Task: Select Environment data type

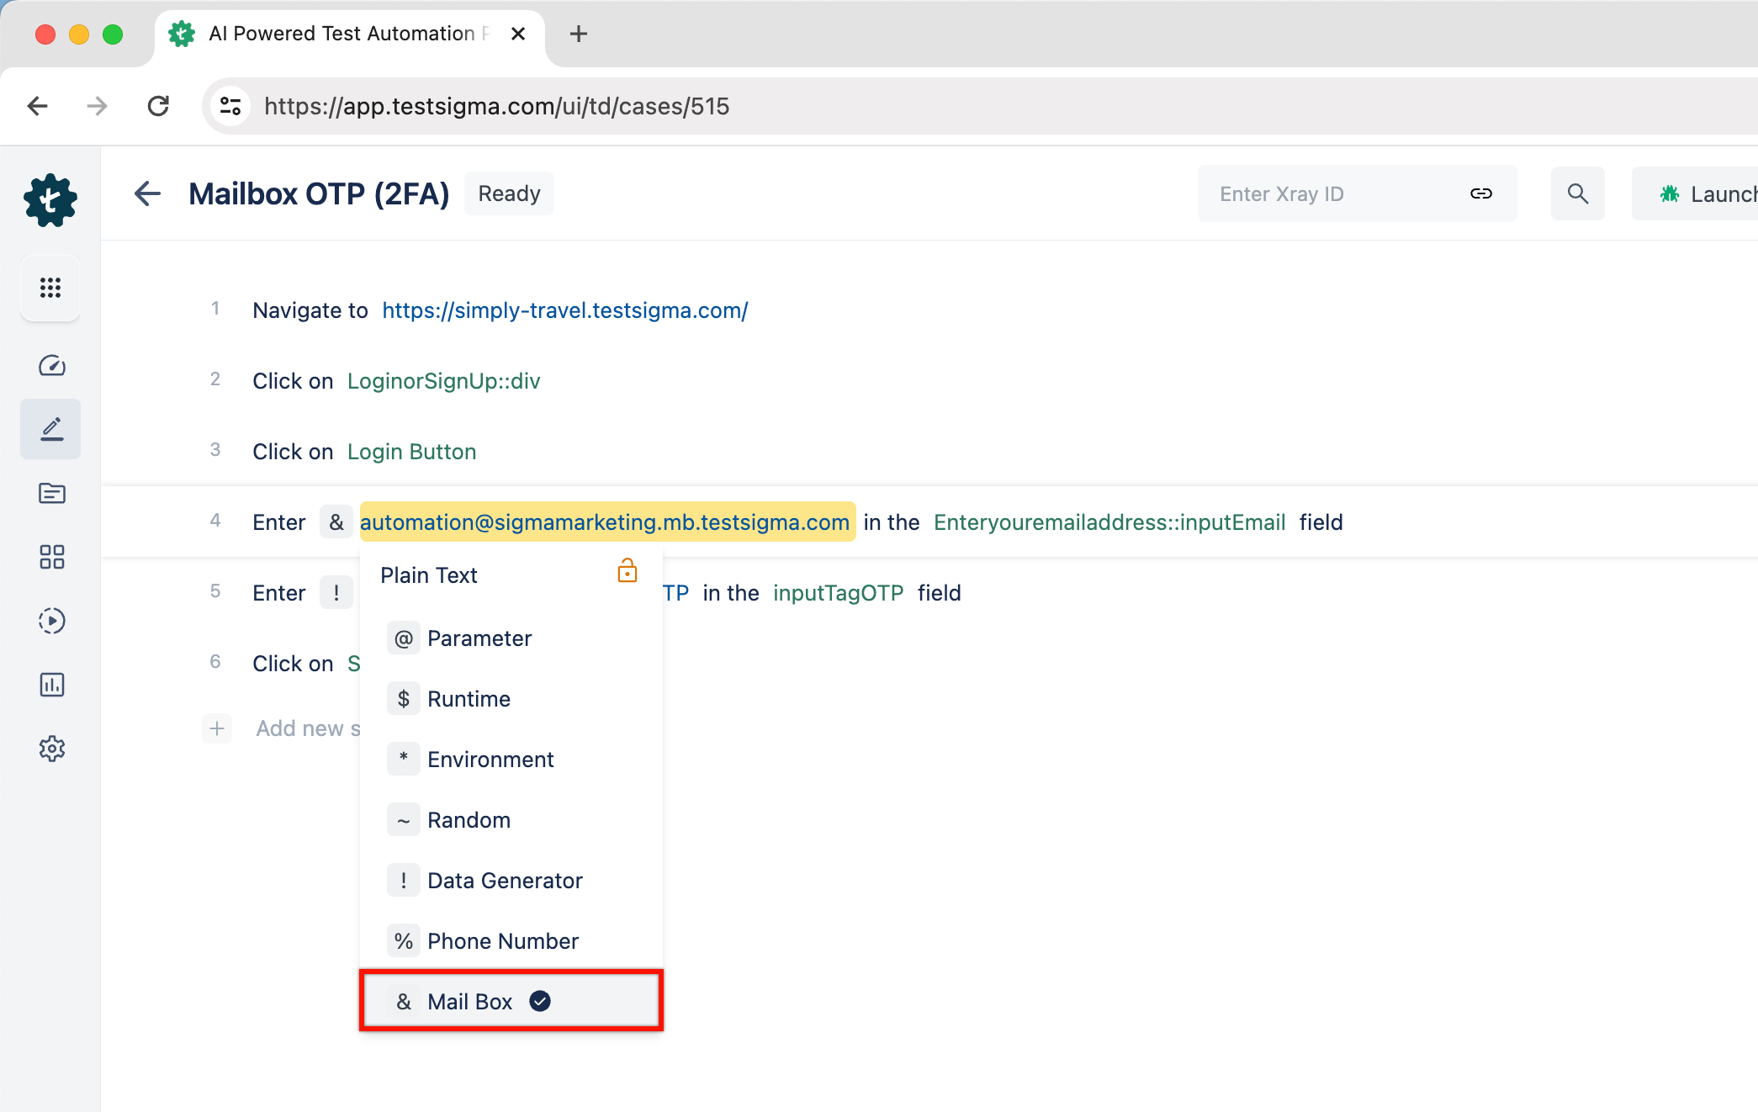Action: (x=511, y=760)
